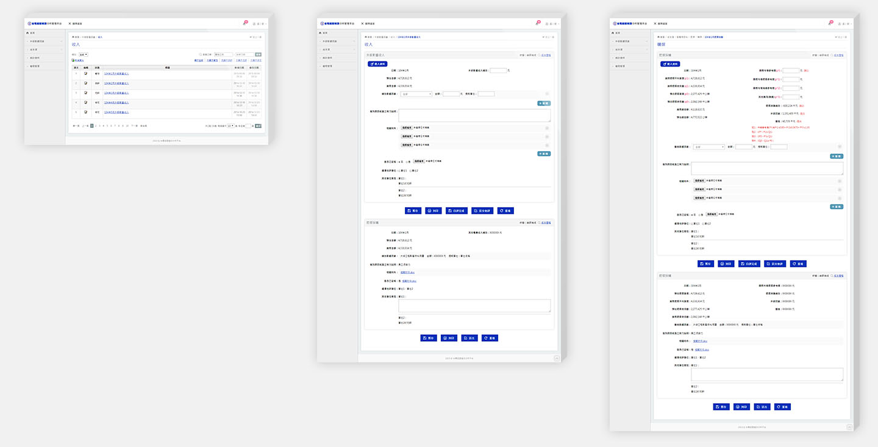
Task: Click edit icon in first row of income list
Action: click(x=86, y=74)
